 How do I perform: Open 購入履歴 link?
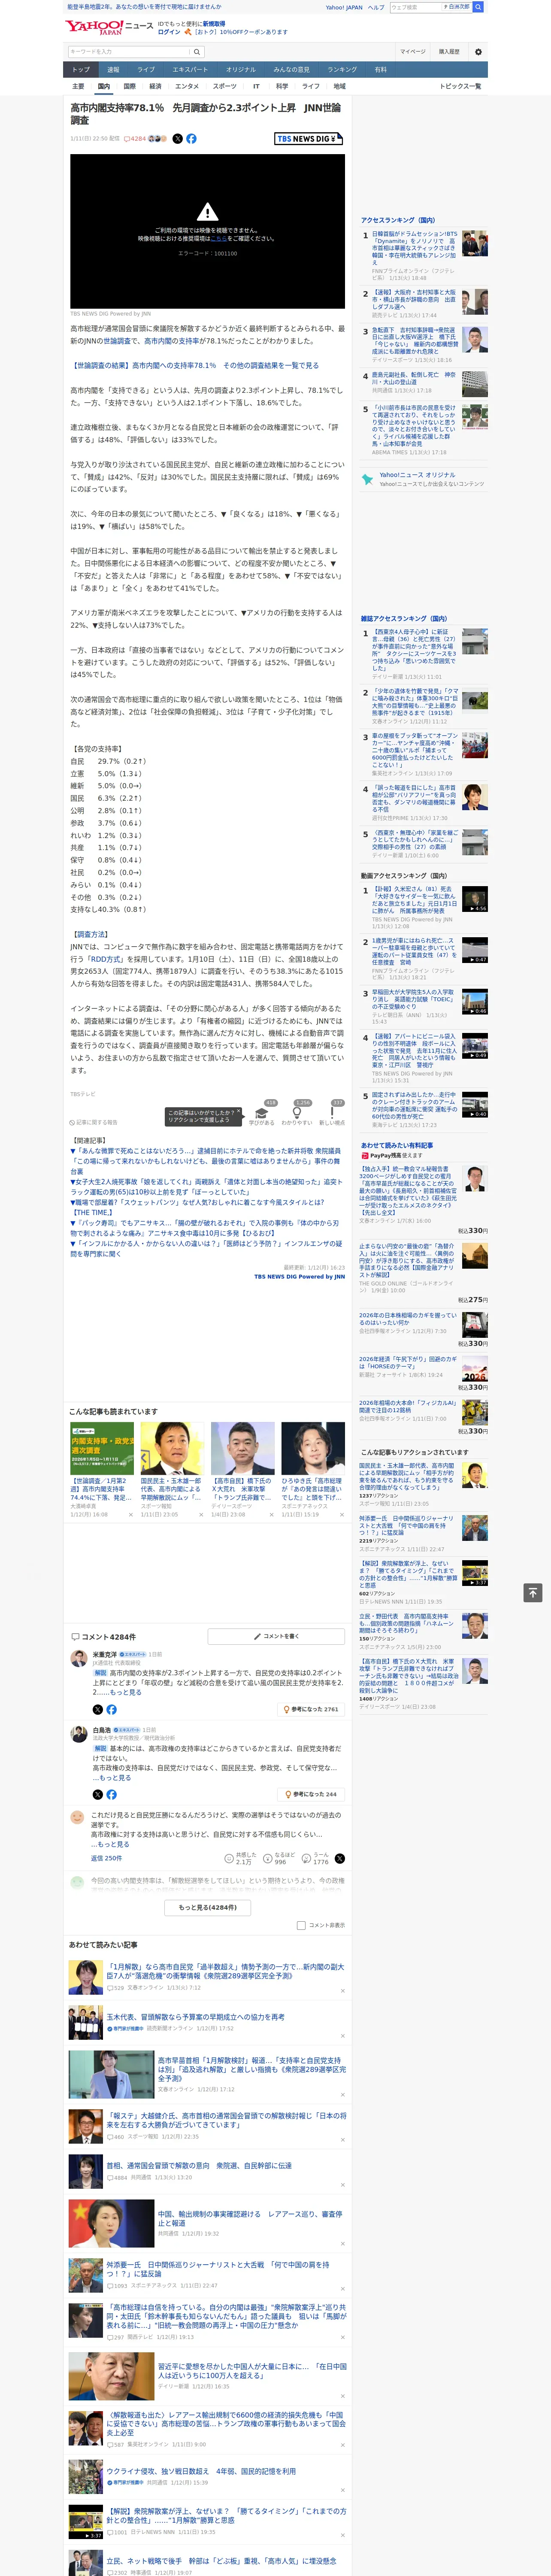coord(449,52)
